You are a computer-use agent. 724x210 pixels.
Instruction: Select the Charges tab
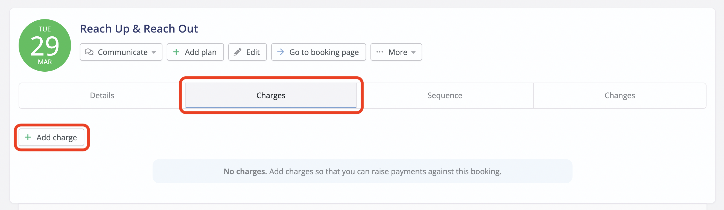click(x=271, y=96)
